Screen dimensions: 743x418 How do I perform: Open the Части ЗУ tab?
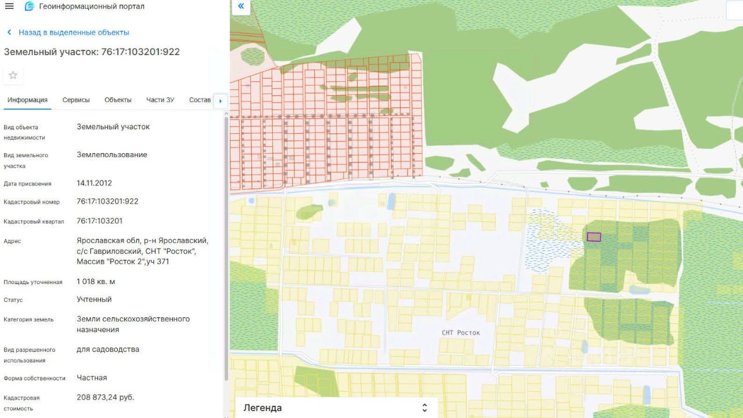(x=160, y=100)
